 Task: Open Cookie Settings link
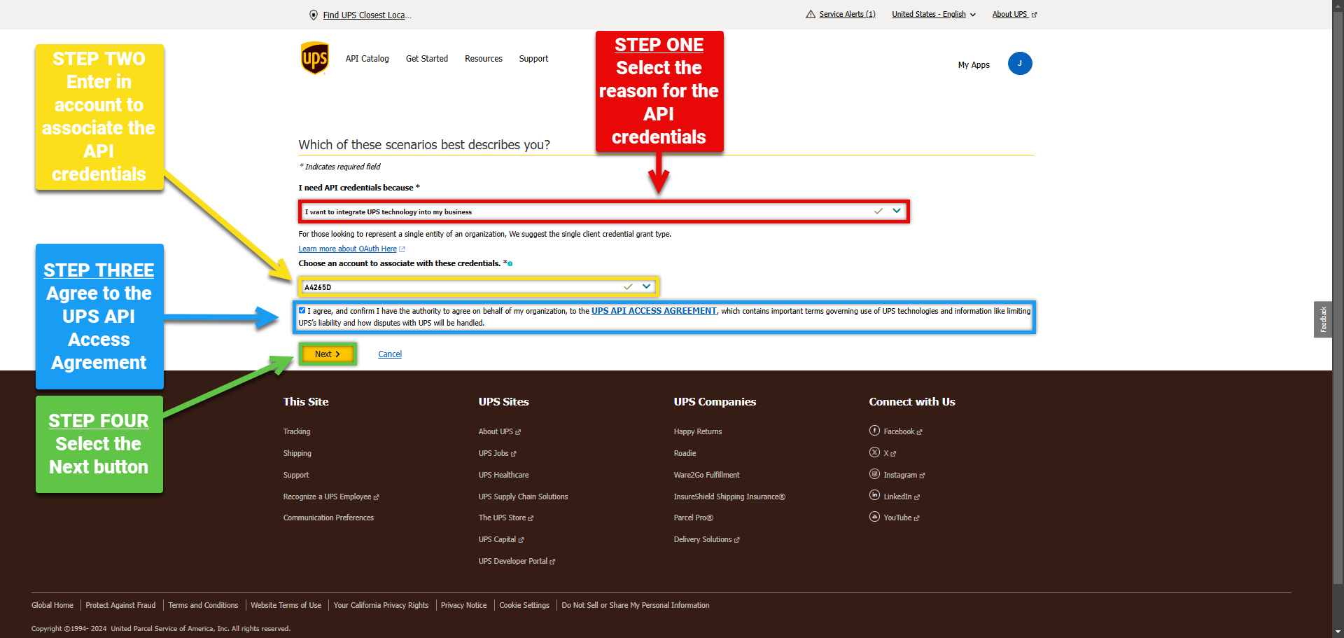[x=524, y=605]
